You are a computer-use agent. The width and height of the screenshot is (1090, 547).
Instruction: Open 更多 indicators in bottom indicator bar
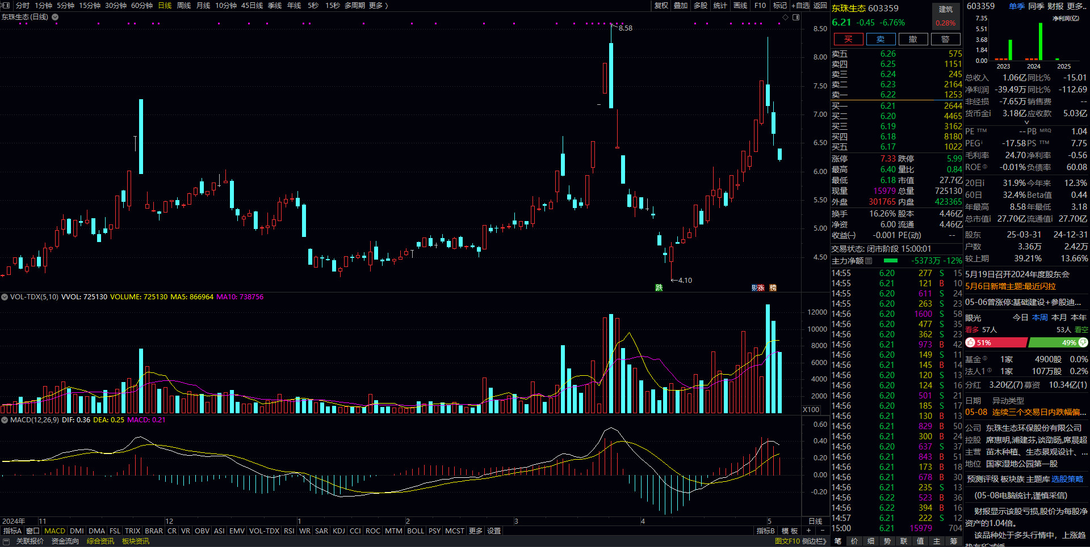click(475, 531)
